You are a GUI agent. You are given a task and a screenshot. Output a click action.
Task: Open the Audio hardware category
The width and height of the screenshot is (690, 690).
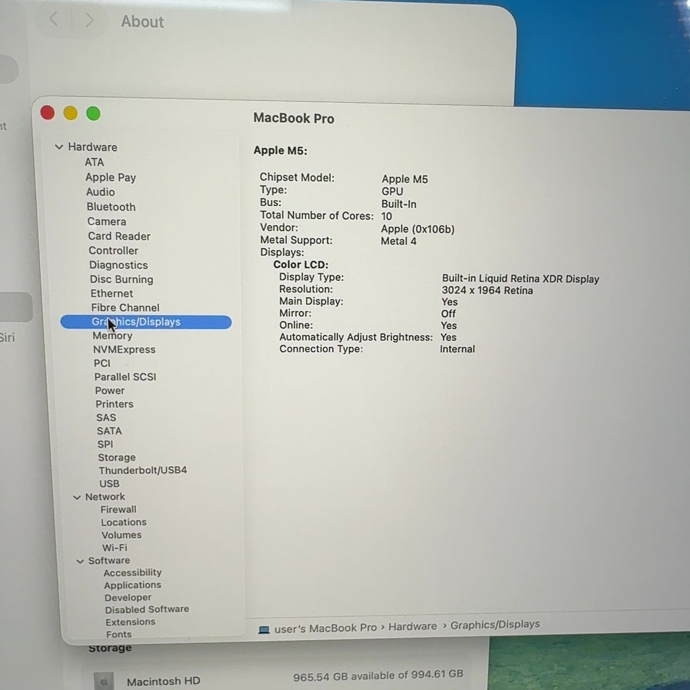[101, 192]
